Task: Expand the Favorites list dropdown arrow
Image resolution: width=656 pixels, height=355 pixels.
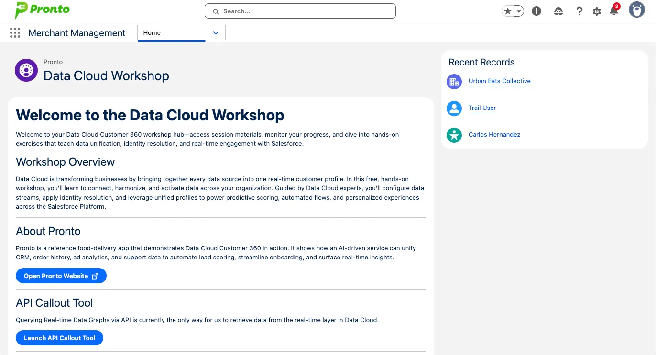Action: coord(519,11)
